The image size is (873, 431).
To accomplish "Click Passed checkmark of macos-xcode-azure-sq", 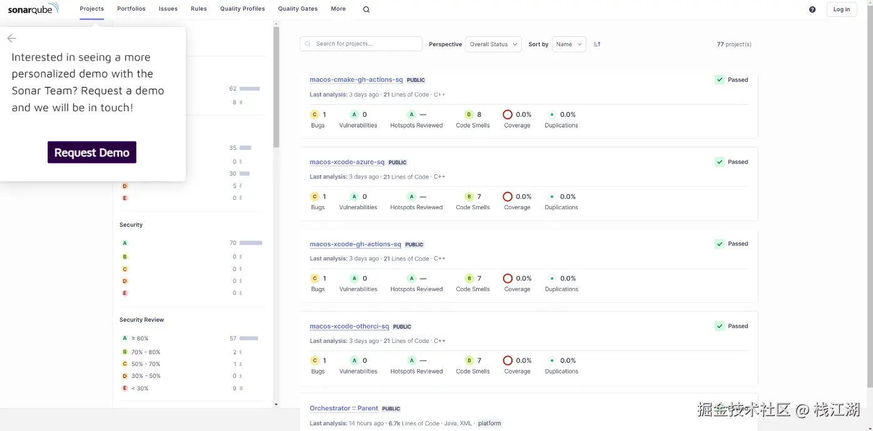I will click(720, 162).
